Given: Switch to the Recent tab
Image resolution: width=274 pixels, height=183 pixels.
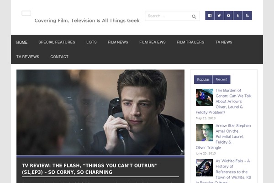Looking at the screenshot, I should pos(221,80).
